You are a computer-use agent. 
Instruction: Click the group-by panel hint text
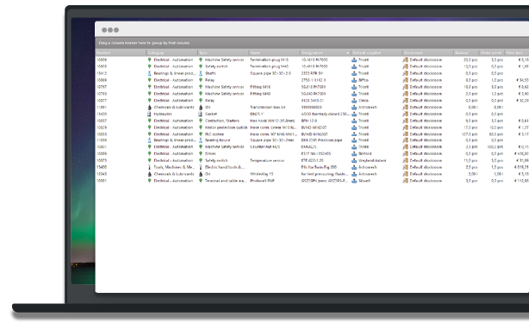tap(144, 43)
